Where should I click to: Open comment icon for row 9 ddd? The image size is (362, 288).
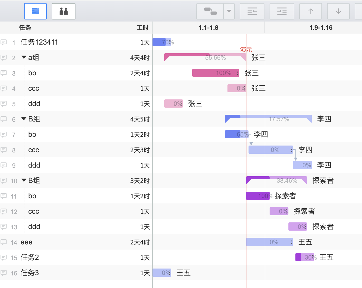(4, 165)
